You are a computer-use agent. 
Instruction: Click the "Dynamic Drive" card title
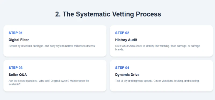pos(127,75)
